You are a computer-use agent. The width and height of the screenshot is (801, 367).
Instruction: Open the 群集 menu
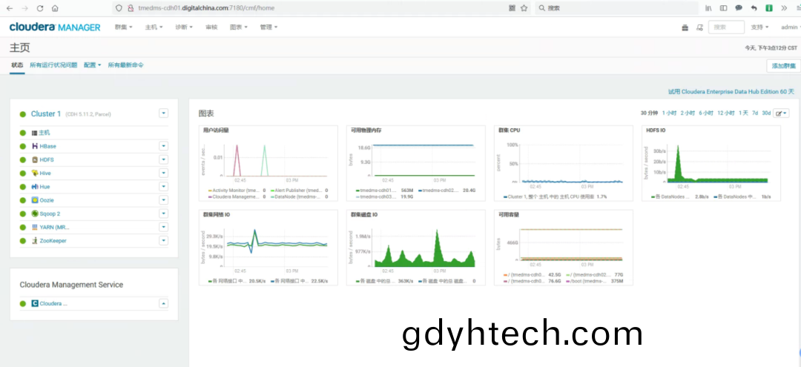coord(124,27)
